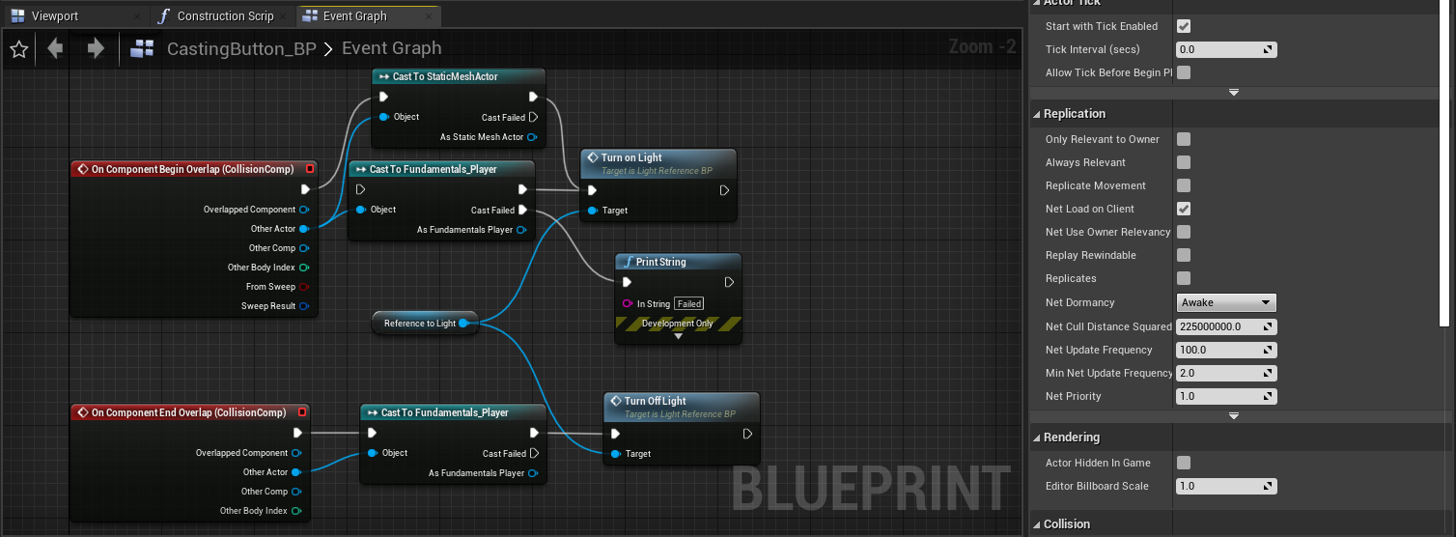
Task: Toggle Start with Tick Enabled checkbox
Action: point(1184,26)
